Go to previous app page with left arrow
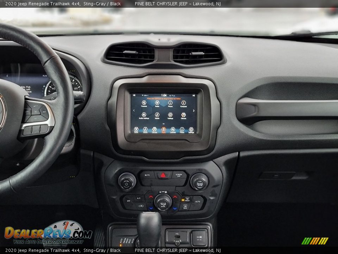 (x=134, y=110)
